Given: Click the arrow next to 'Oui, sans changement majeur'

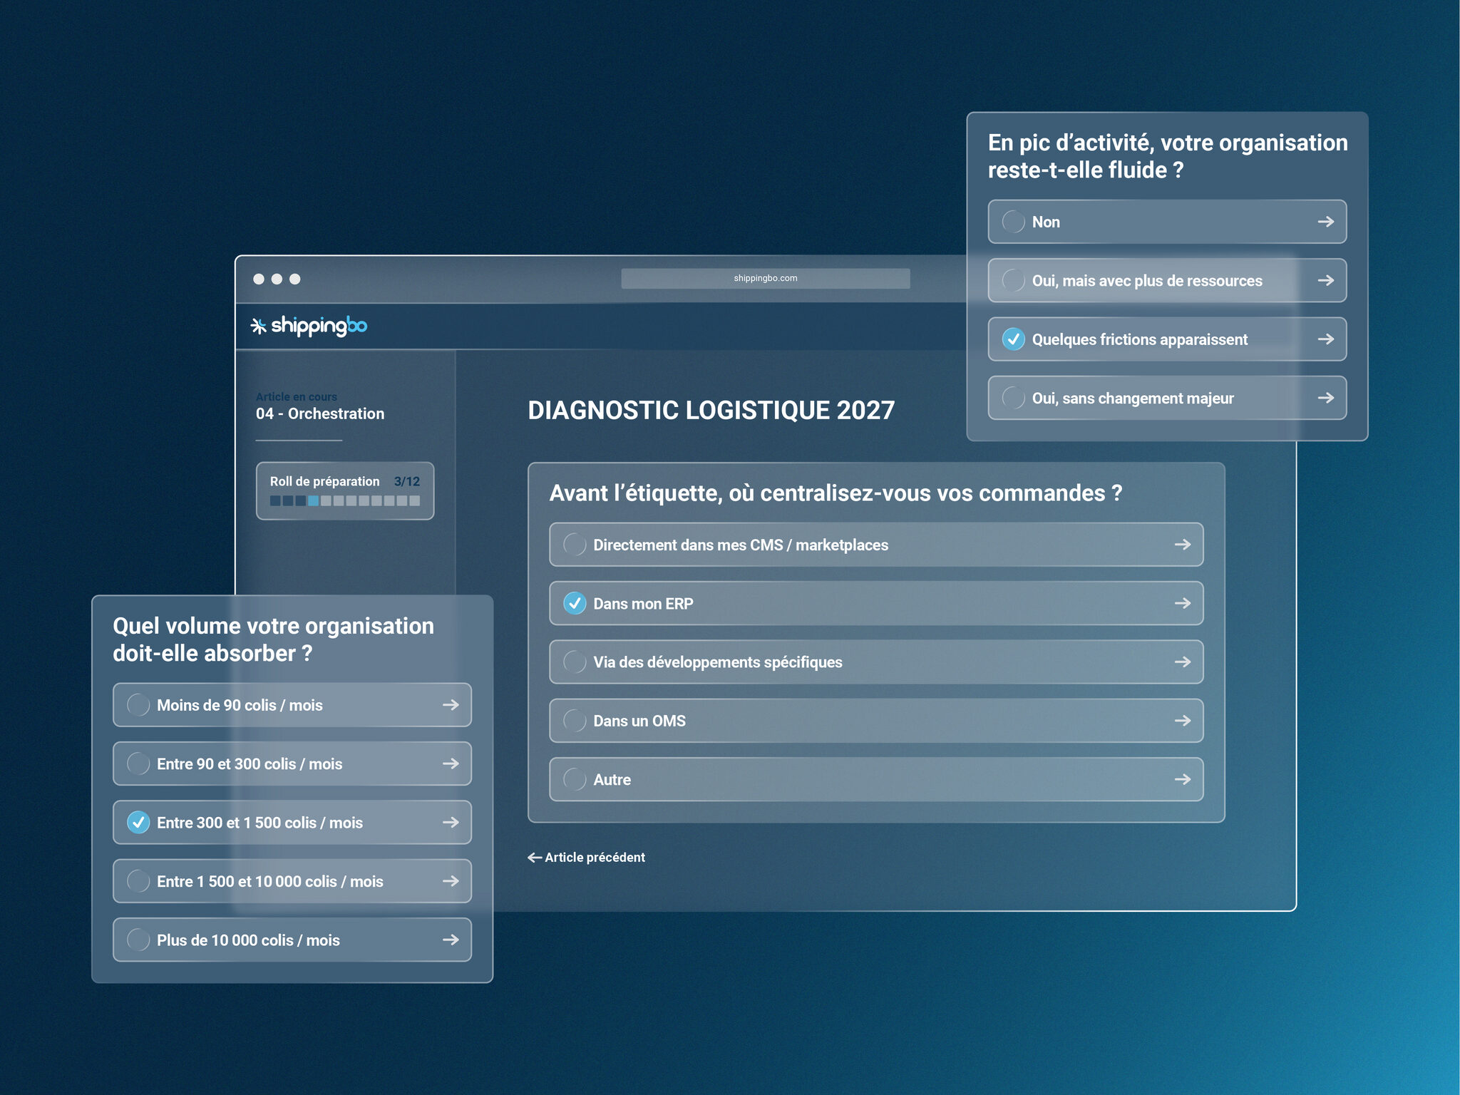Looking at the screenshot, I should (1325, 398).
